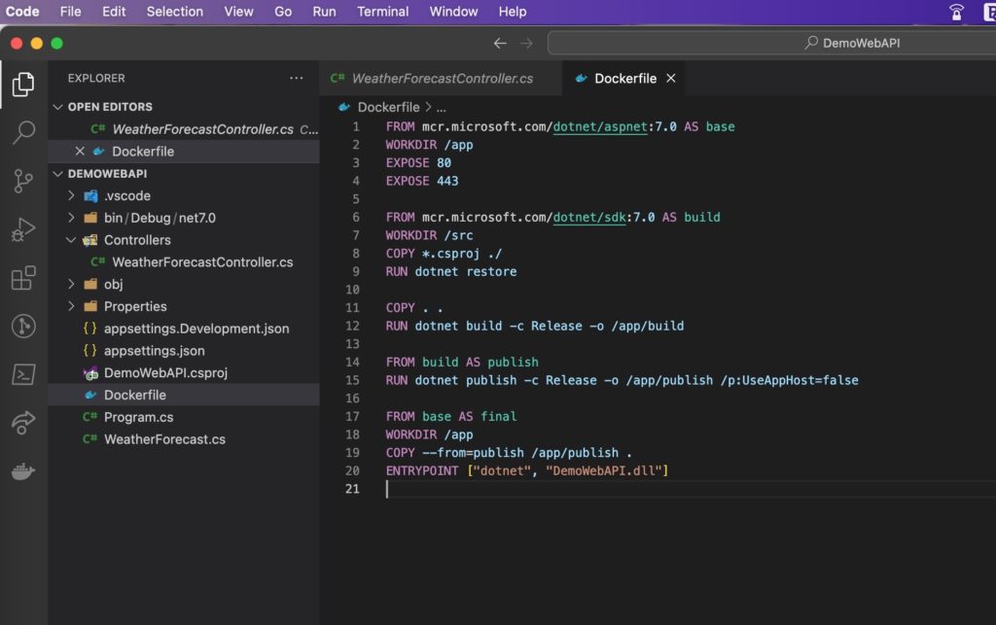
Task: Open the Search view icon
Action: [23, 132]
